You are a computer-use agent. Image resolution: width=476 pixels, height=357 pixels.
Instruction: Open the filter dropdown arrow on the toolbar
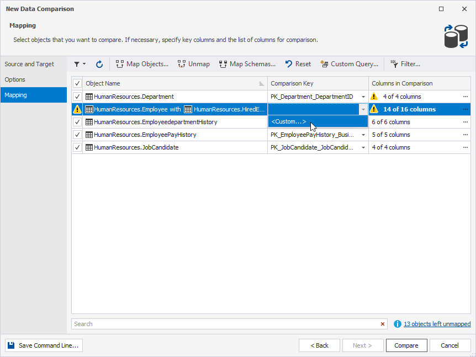(84, 64)
